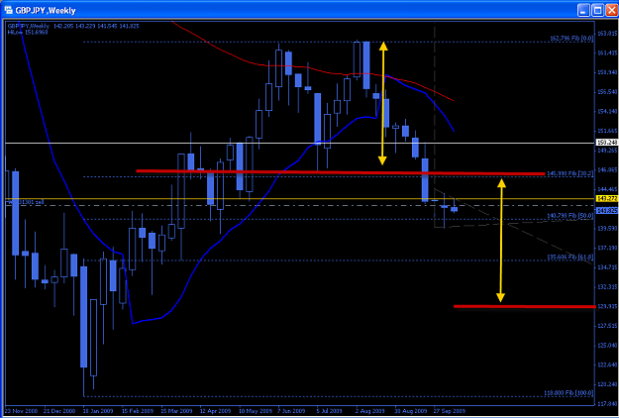Click the 120.240 price scale value
This screenshot has width=619, height=418.
607,384
